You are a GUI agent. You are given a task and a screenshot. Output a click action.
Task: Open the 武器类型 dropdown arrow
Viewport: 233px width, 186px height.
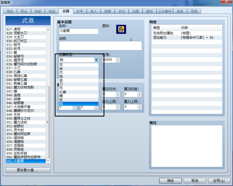(96, 60)
